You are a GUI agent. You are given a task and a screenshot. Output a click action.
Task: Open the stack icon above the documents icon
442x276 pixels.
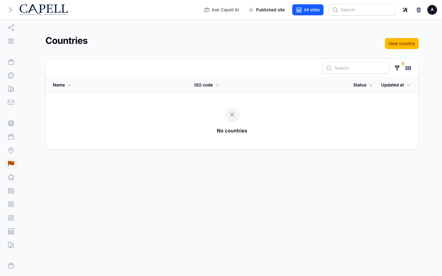(11, 62)
